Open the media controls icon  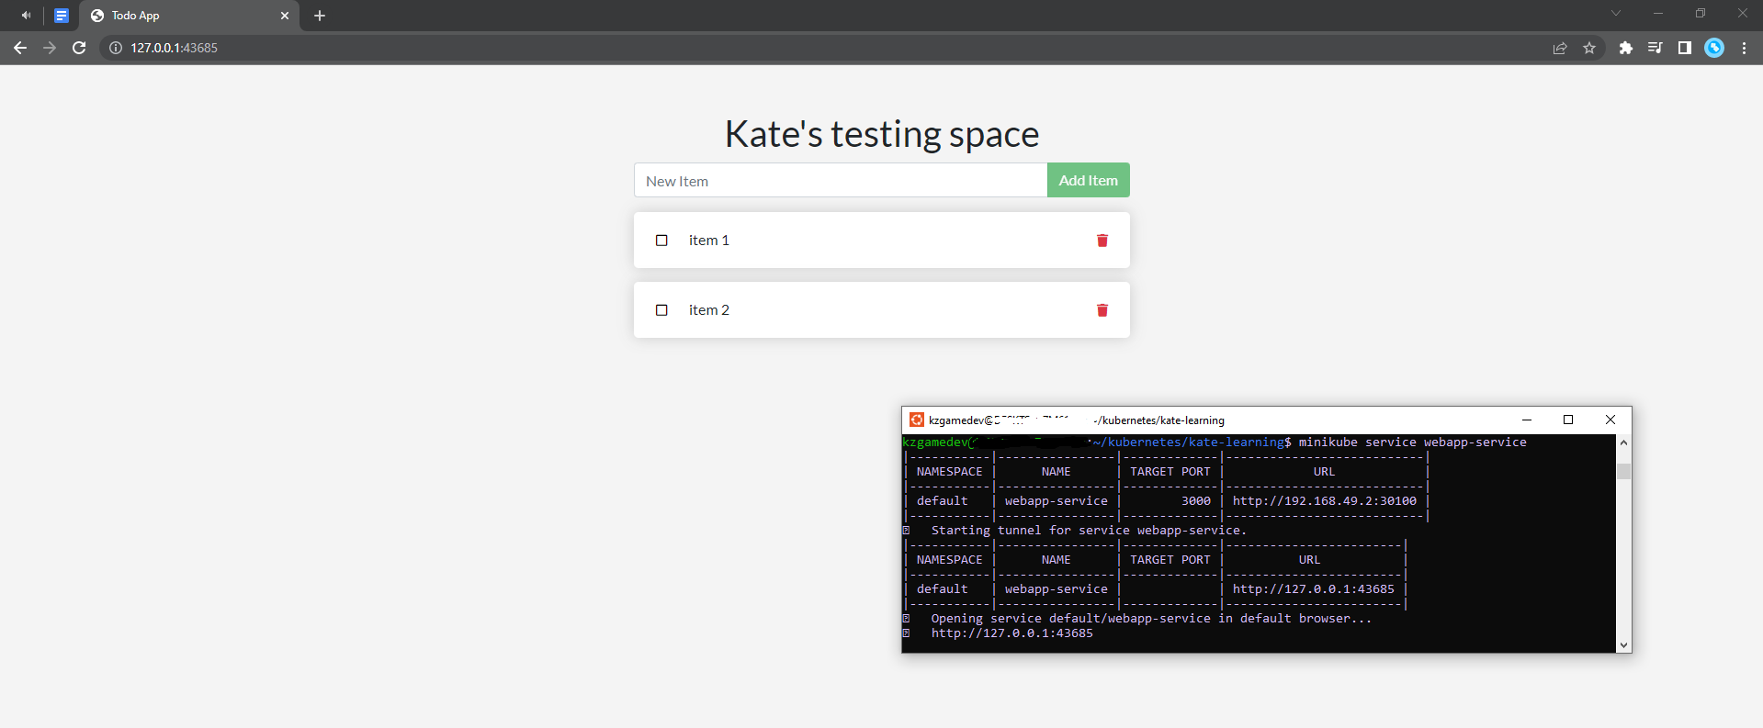(x=1655, y=48)
